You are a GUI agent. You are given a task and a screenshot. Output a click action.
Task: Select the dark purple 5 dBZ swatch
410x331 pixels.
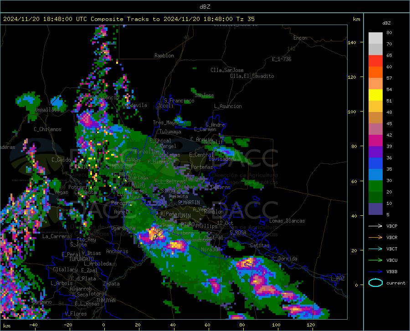[x=375, y=209]
